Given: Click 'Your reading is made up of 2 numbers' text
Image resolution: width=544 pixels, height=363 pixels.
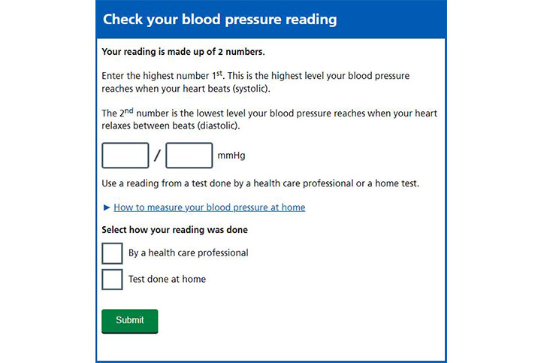Looking at the screenshot, I should tap(183, 52).
